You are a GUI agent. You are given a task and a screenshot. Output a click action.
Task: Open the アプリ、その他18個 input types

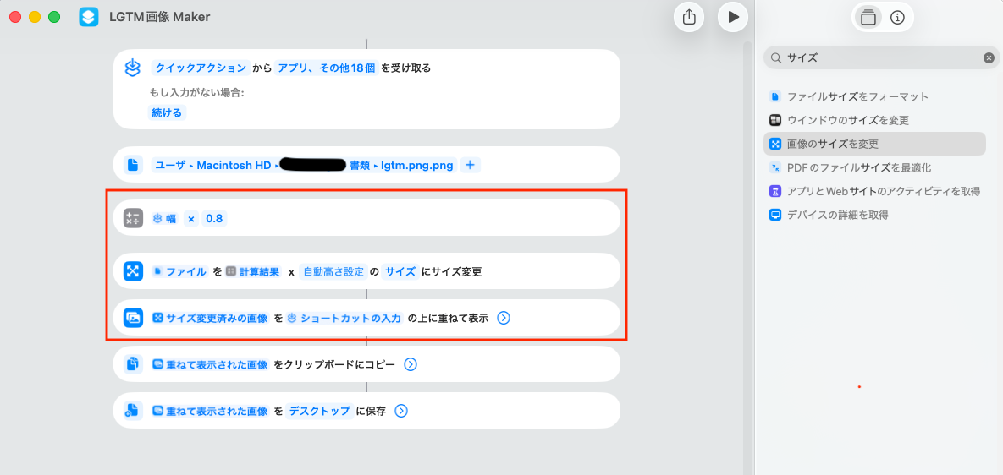pyautogui.click(x=327, y=68)
